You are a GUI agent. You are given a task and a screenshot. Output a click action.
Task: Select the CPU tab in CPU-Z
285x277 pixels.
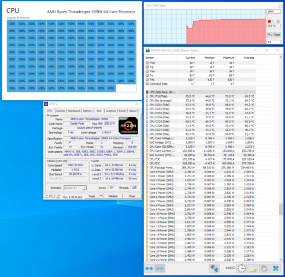click(50, 111)
